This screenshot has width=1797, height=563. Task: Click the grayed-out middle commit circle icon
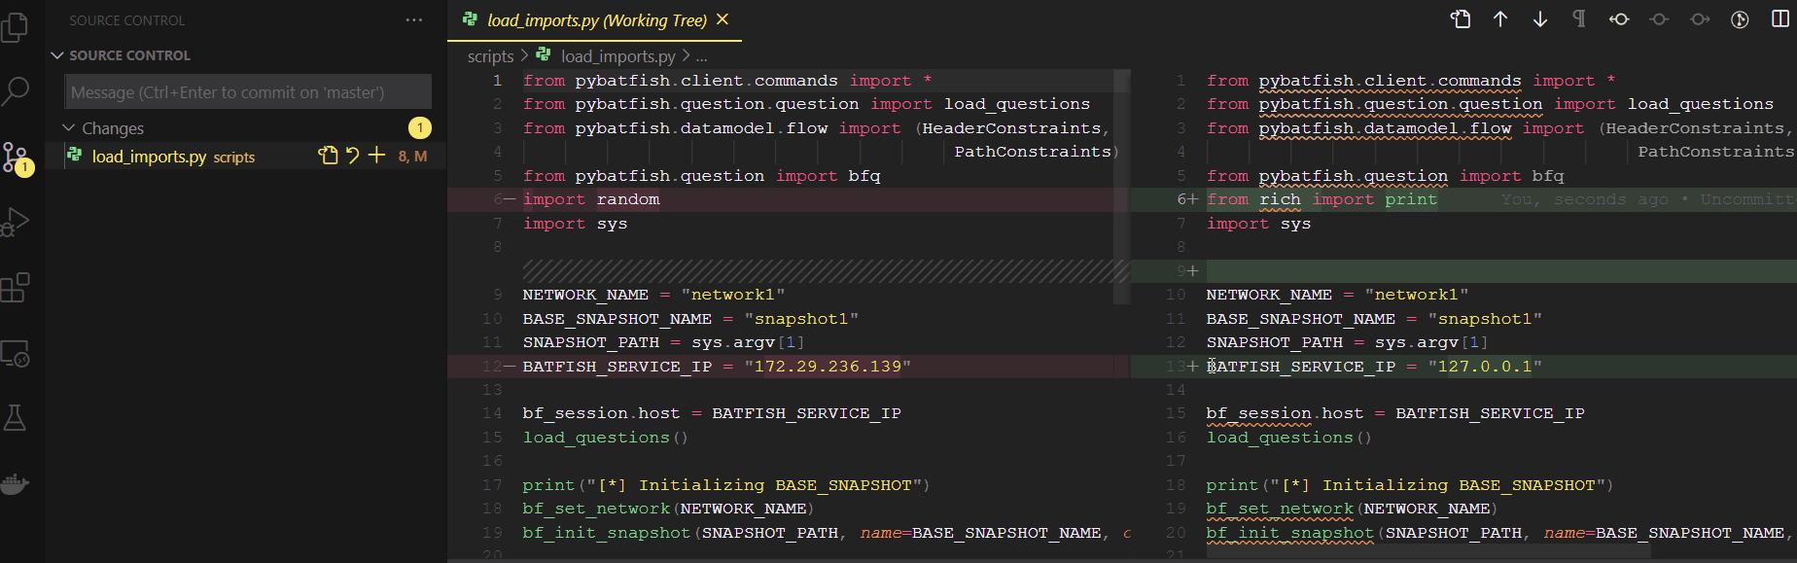[x=1659, y=19]
